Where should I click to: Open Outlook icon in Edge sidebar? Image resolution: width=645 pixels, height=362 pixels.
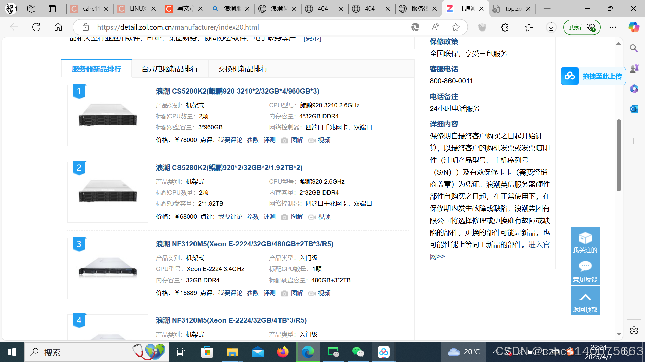pyautogui.click(x=634, y=109)
